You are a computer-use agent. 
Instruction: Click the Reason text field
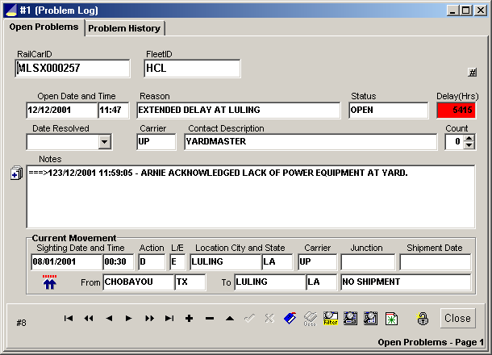(x=238, y=111)
